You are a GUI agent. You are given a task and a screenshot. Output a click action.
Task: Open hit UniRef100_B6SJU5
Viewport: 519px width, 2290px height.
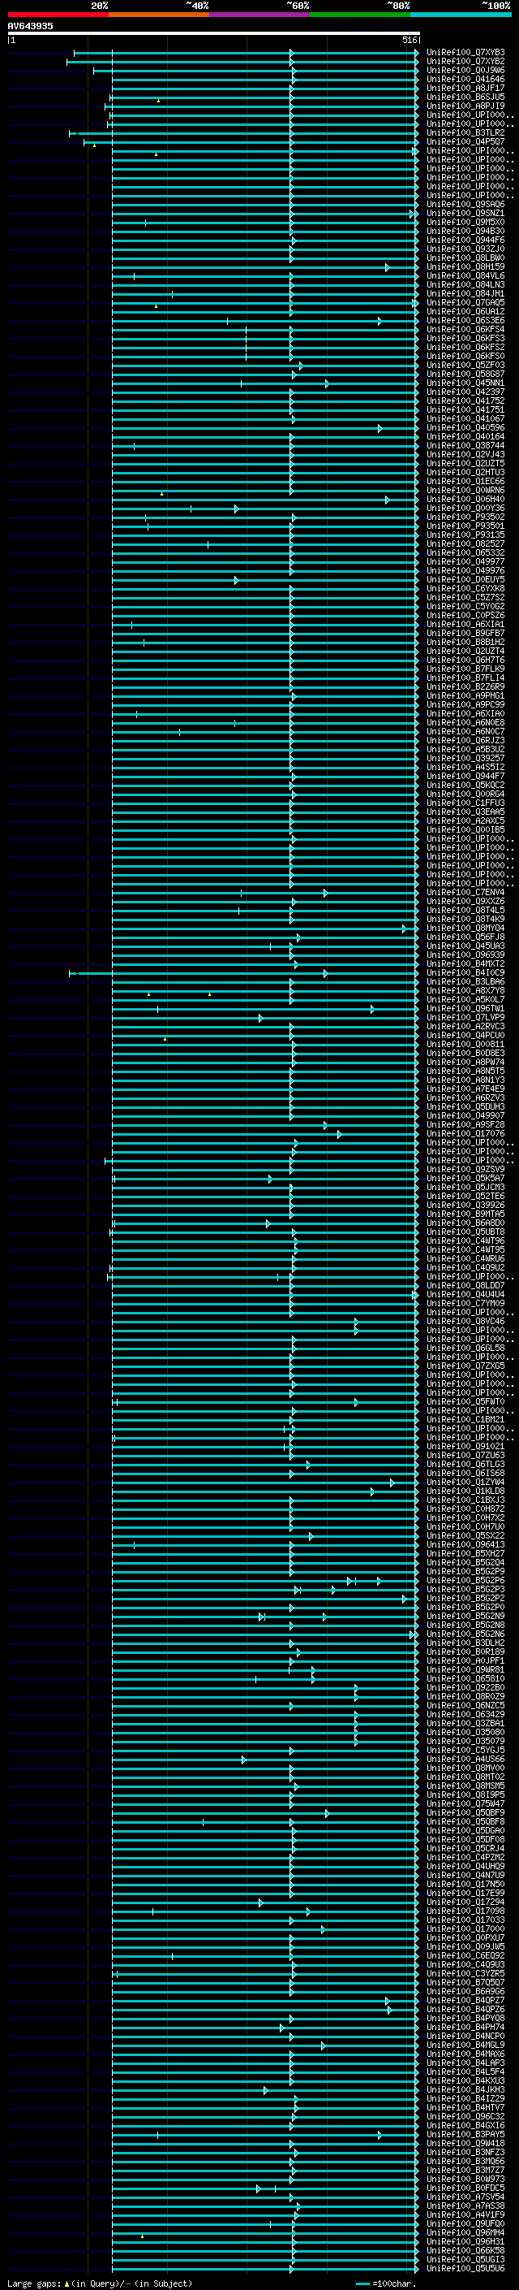(465, 97)
